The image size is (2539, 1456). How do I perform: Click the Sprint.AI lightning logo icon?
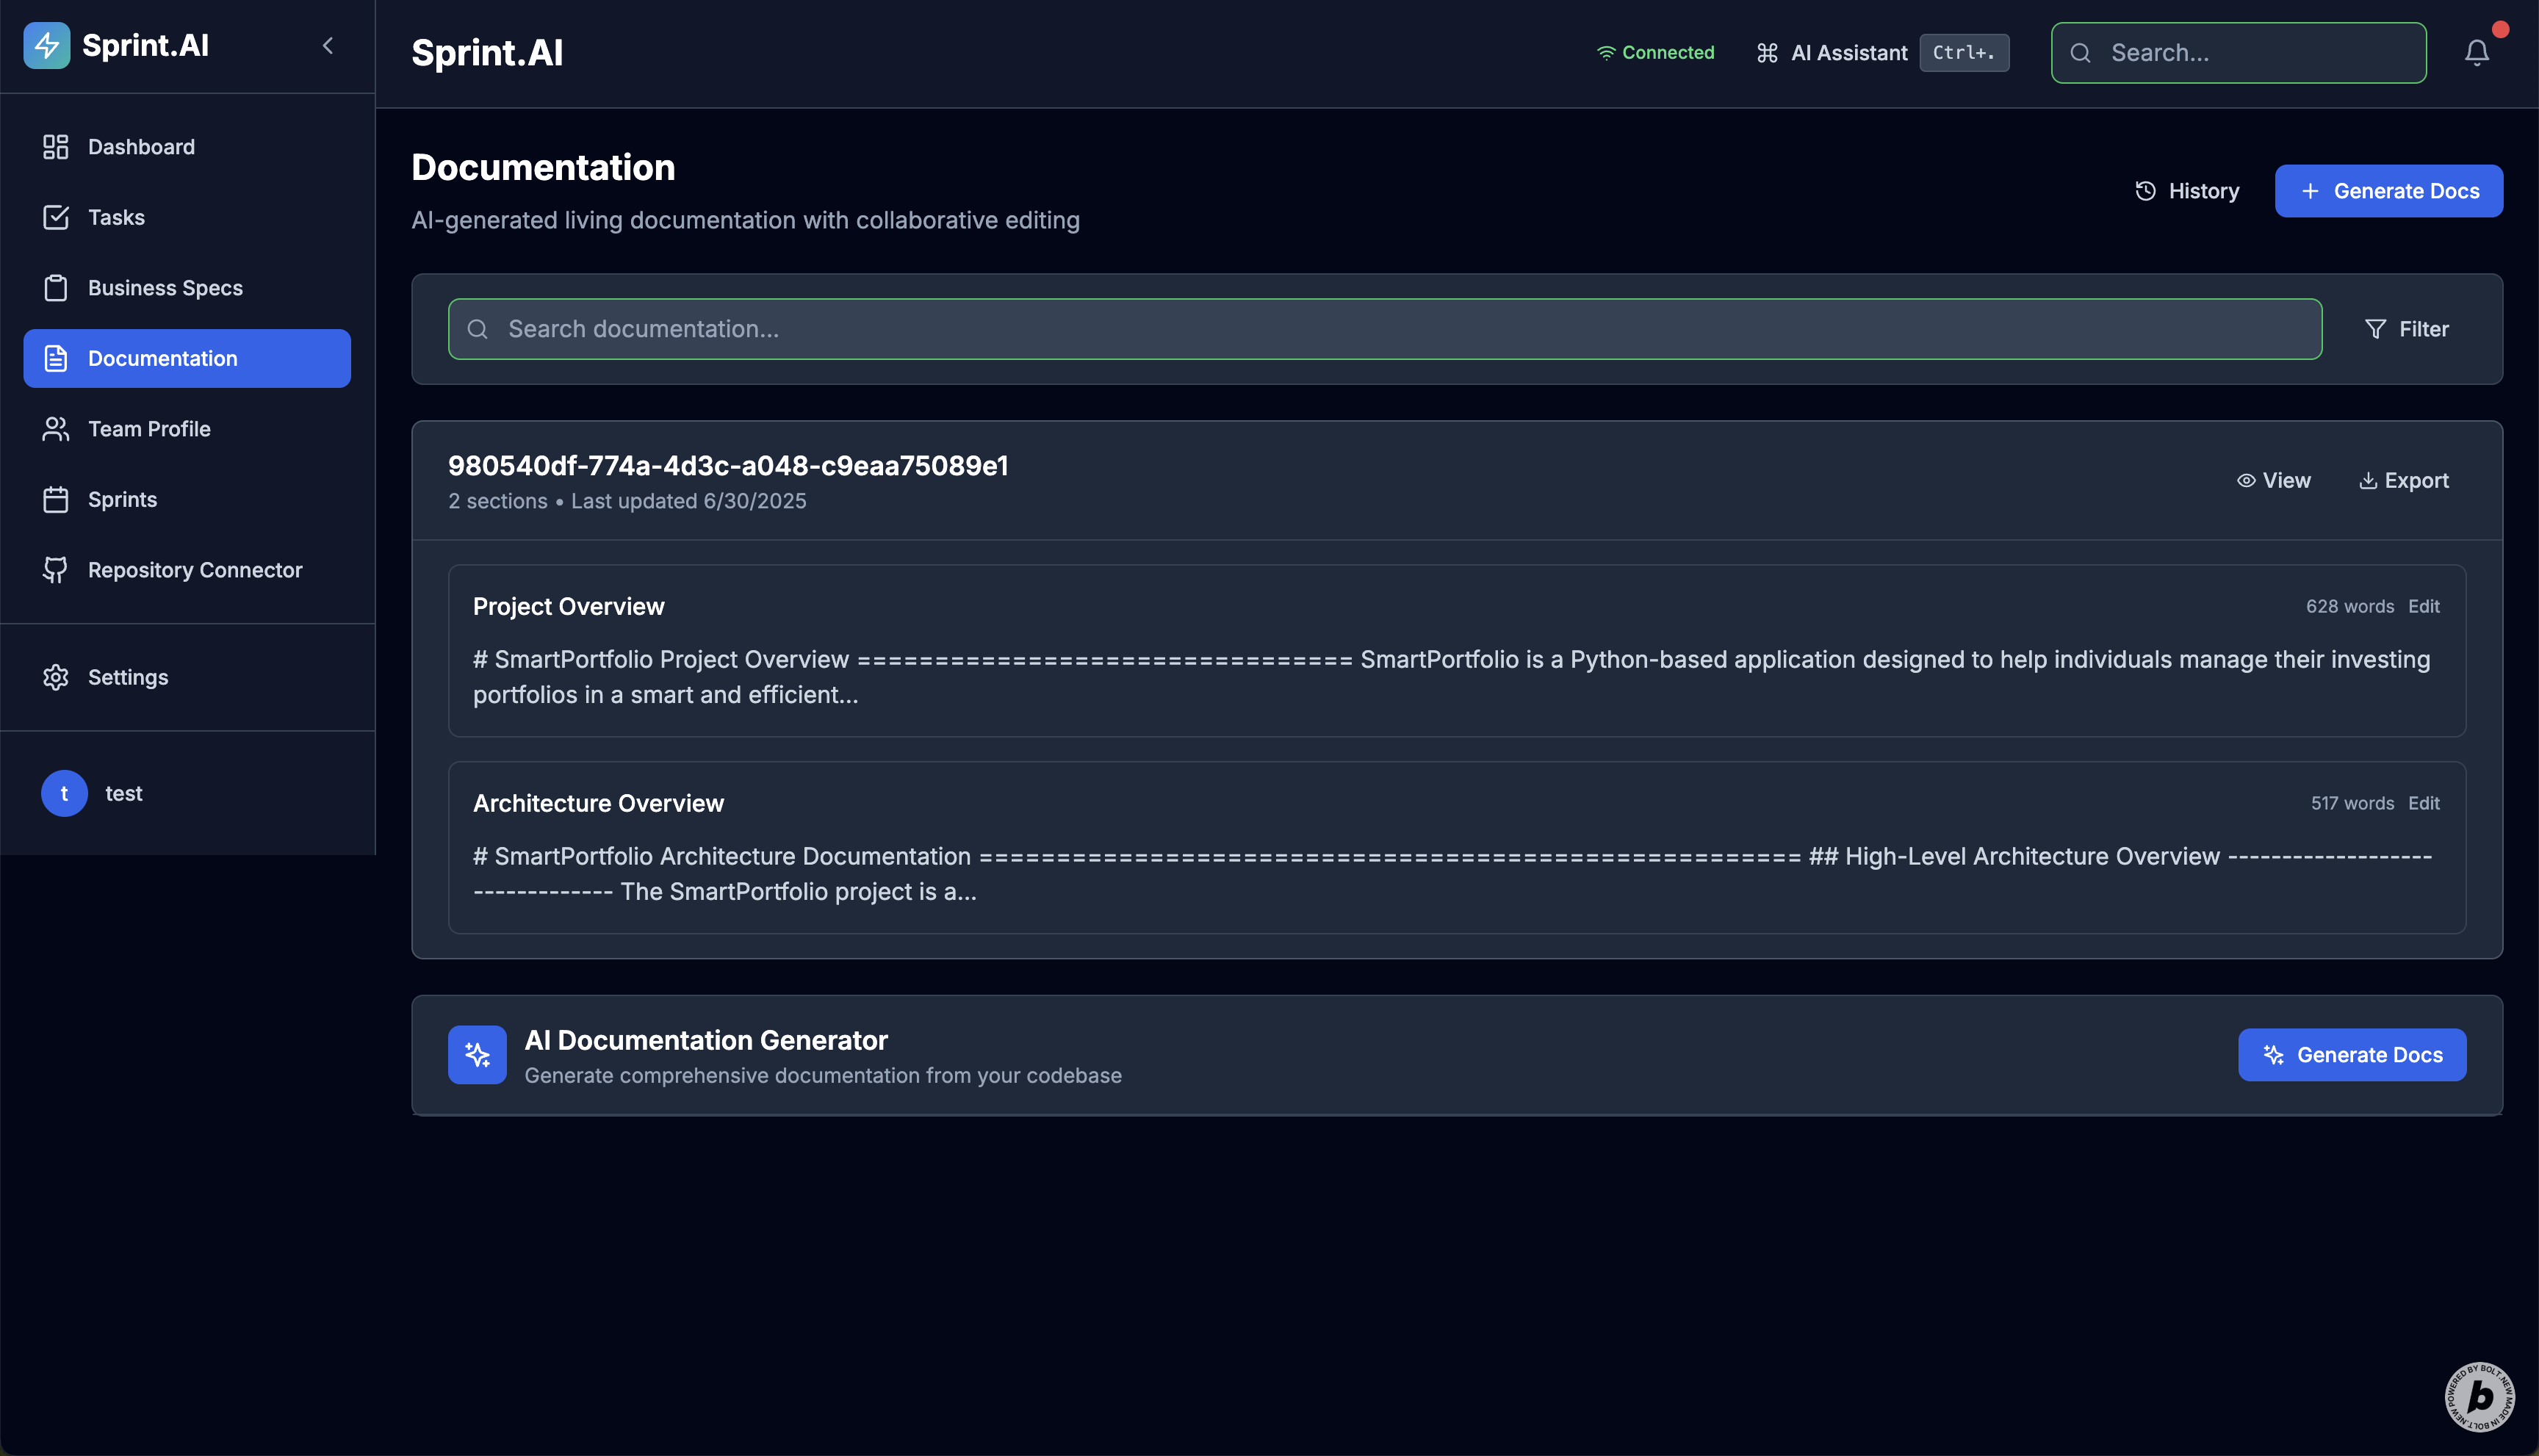click(x=47, y=46)
